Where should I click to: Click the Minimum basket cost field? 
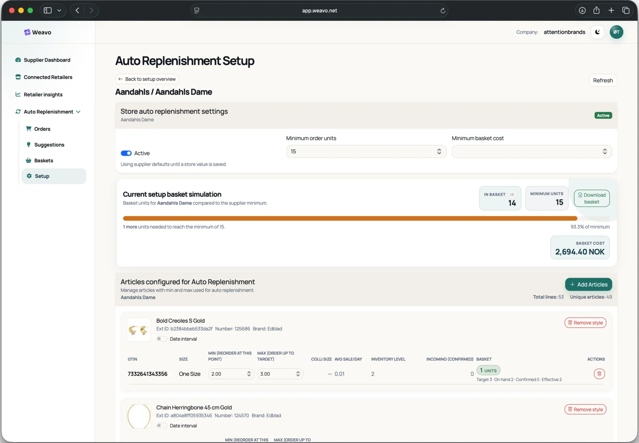coord(532,152)
